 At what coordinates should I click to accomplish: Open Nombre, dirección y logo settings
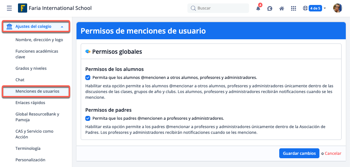39,40
